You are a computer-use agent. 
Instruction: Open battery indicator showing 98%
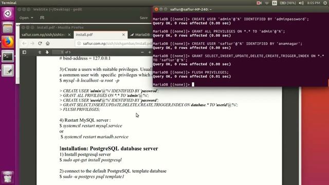tap(288, 3)
